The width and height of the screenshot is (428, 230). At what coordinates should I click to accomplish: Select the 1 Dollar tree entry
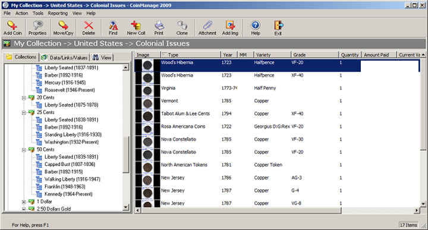[44, 201]
